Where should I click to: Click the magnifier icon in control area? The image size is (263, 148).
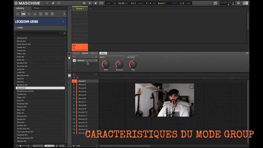pyautogui.click(x=247, y=53)
